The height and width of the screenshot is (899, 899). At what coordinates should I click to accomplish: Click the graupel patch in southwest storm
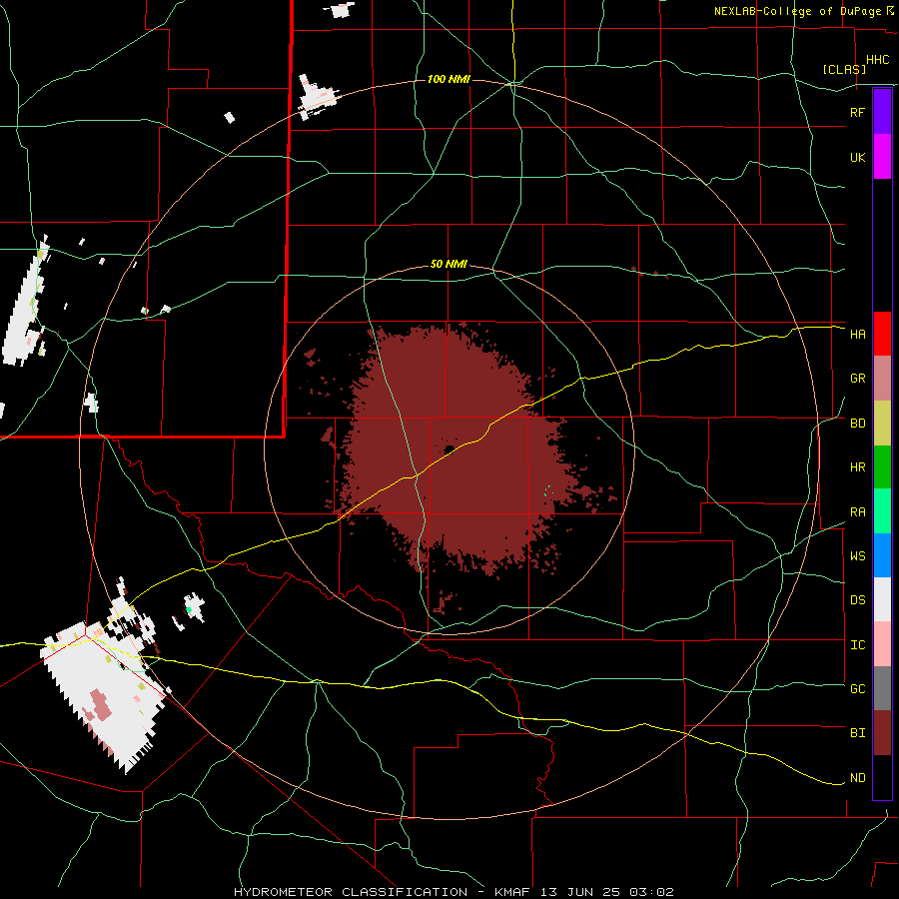pyautogui.click(x=100, y=705)
